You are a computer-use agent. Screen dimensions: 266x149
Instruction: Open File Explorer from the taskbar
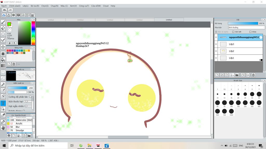[89, 145]
